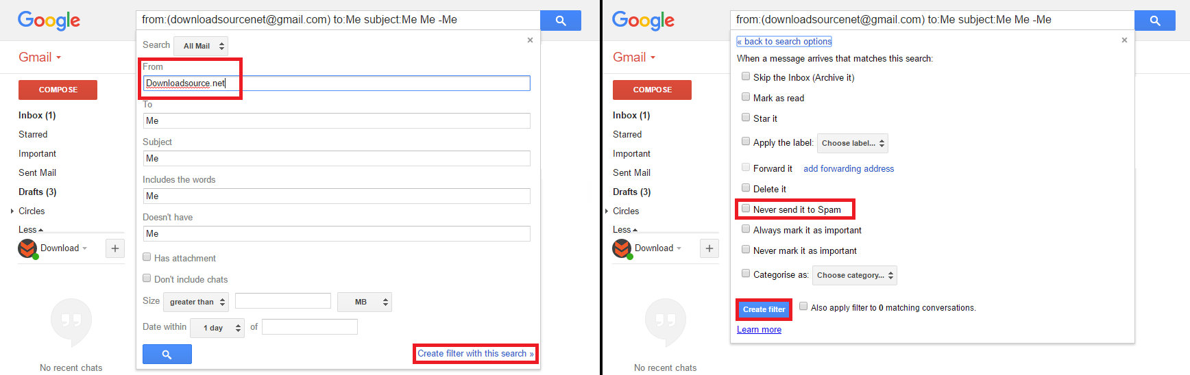1190x375 pixels.
Task: Enable the Apply the label checkbox
Action: (746, 142)
